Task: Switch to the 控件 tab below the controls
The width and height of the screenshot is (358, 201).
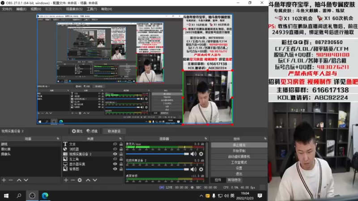Action: click(x=218, y=180)
